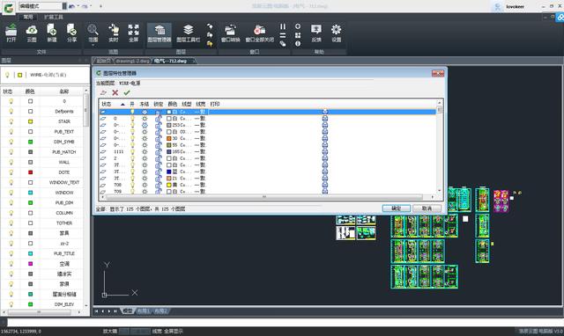
Task: Toggle light bulb visibility of layer 1111
Action: [x=132, y=151]
